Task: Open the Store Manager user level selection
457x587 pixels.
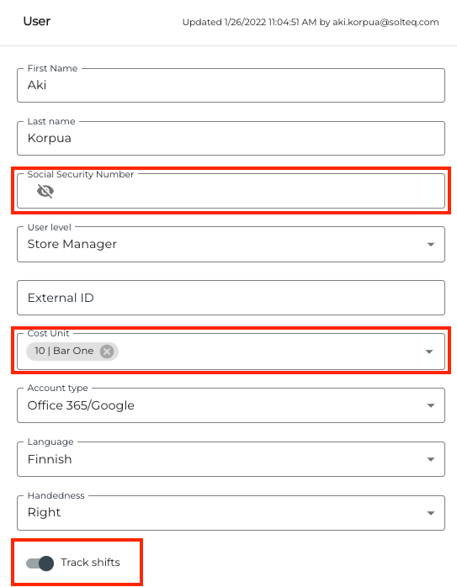Action: (x=231, y=244)
